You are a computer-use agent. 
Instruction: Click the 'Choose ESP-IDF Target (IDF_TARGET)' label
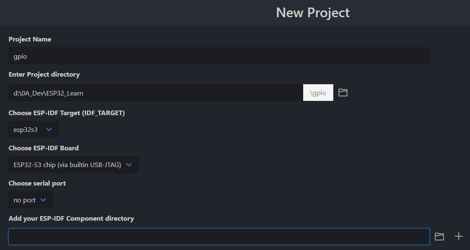coord(67,113)
